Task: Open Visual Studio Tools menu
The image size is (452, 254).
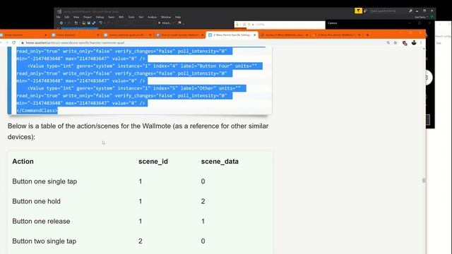Action: pos(131,17)
